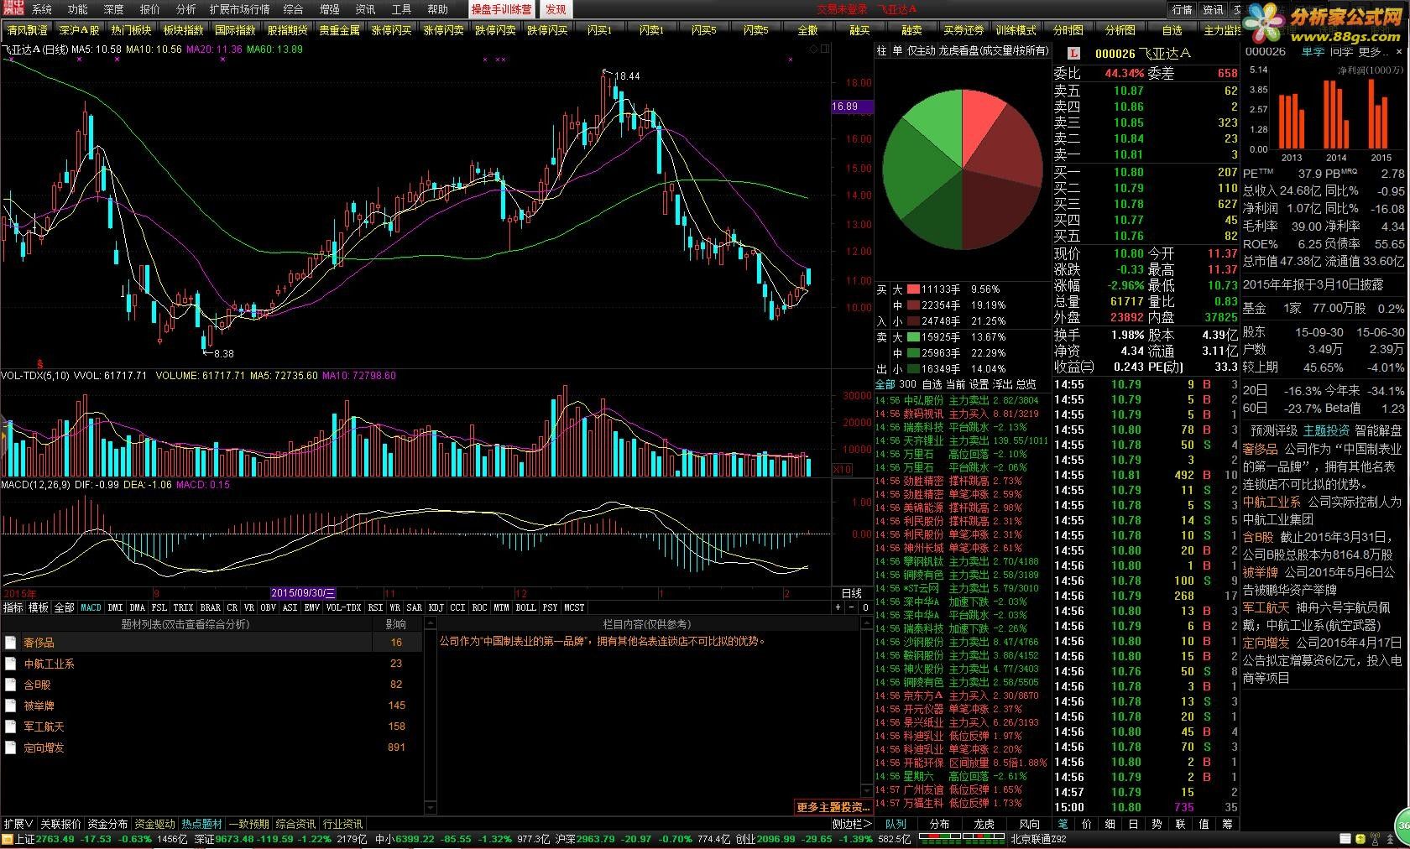
Task: Switch to 柱 bar view in 龙虎看盘 panel
Action: [x=881, y=51]
